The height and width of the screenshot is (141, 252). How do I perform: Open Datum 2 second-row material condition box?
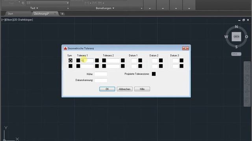[161, 66]
